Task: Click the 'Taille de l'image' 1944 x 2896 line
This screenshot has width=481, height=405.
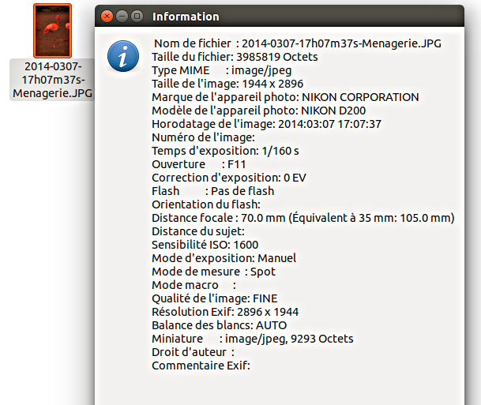Action: click(x=227, y=84)
